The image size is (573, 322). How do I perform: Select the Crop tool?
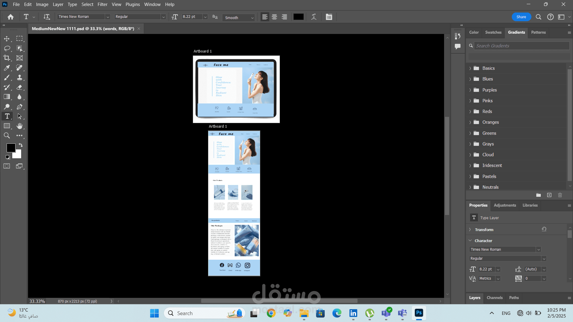[x=7, y=58]
